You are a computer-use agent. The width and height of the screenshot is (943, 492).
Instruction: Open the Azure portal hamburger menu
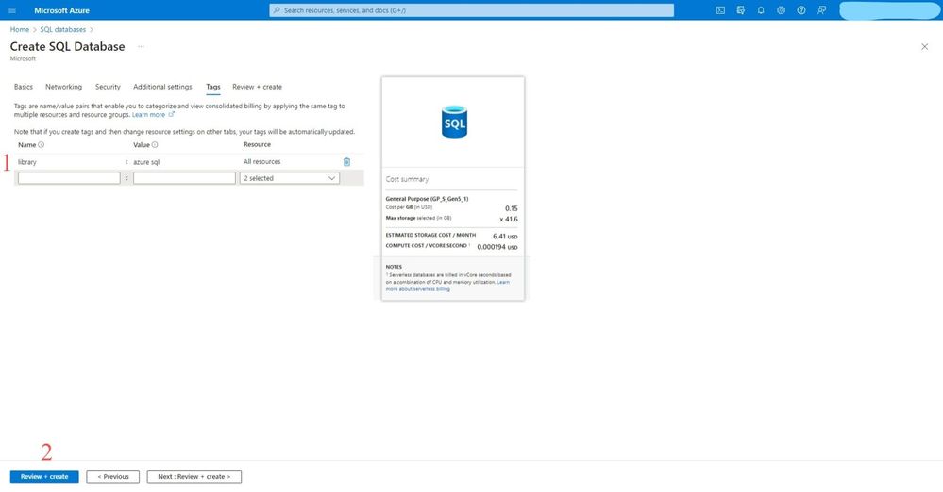(12, 10)
